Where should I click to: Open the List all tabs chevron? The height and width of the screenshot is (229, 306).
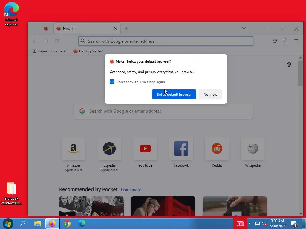pyautogui.click(x=244, y=28)
